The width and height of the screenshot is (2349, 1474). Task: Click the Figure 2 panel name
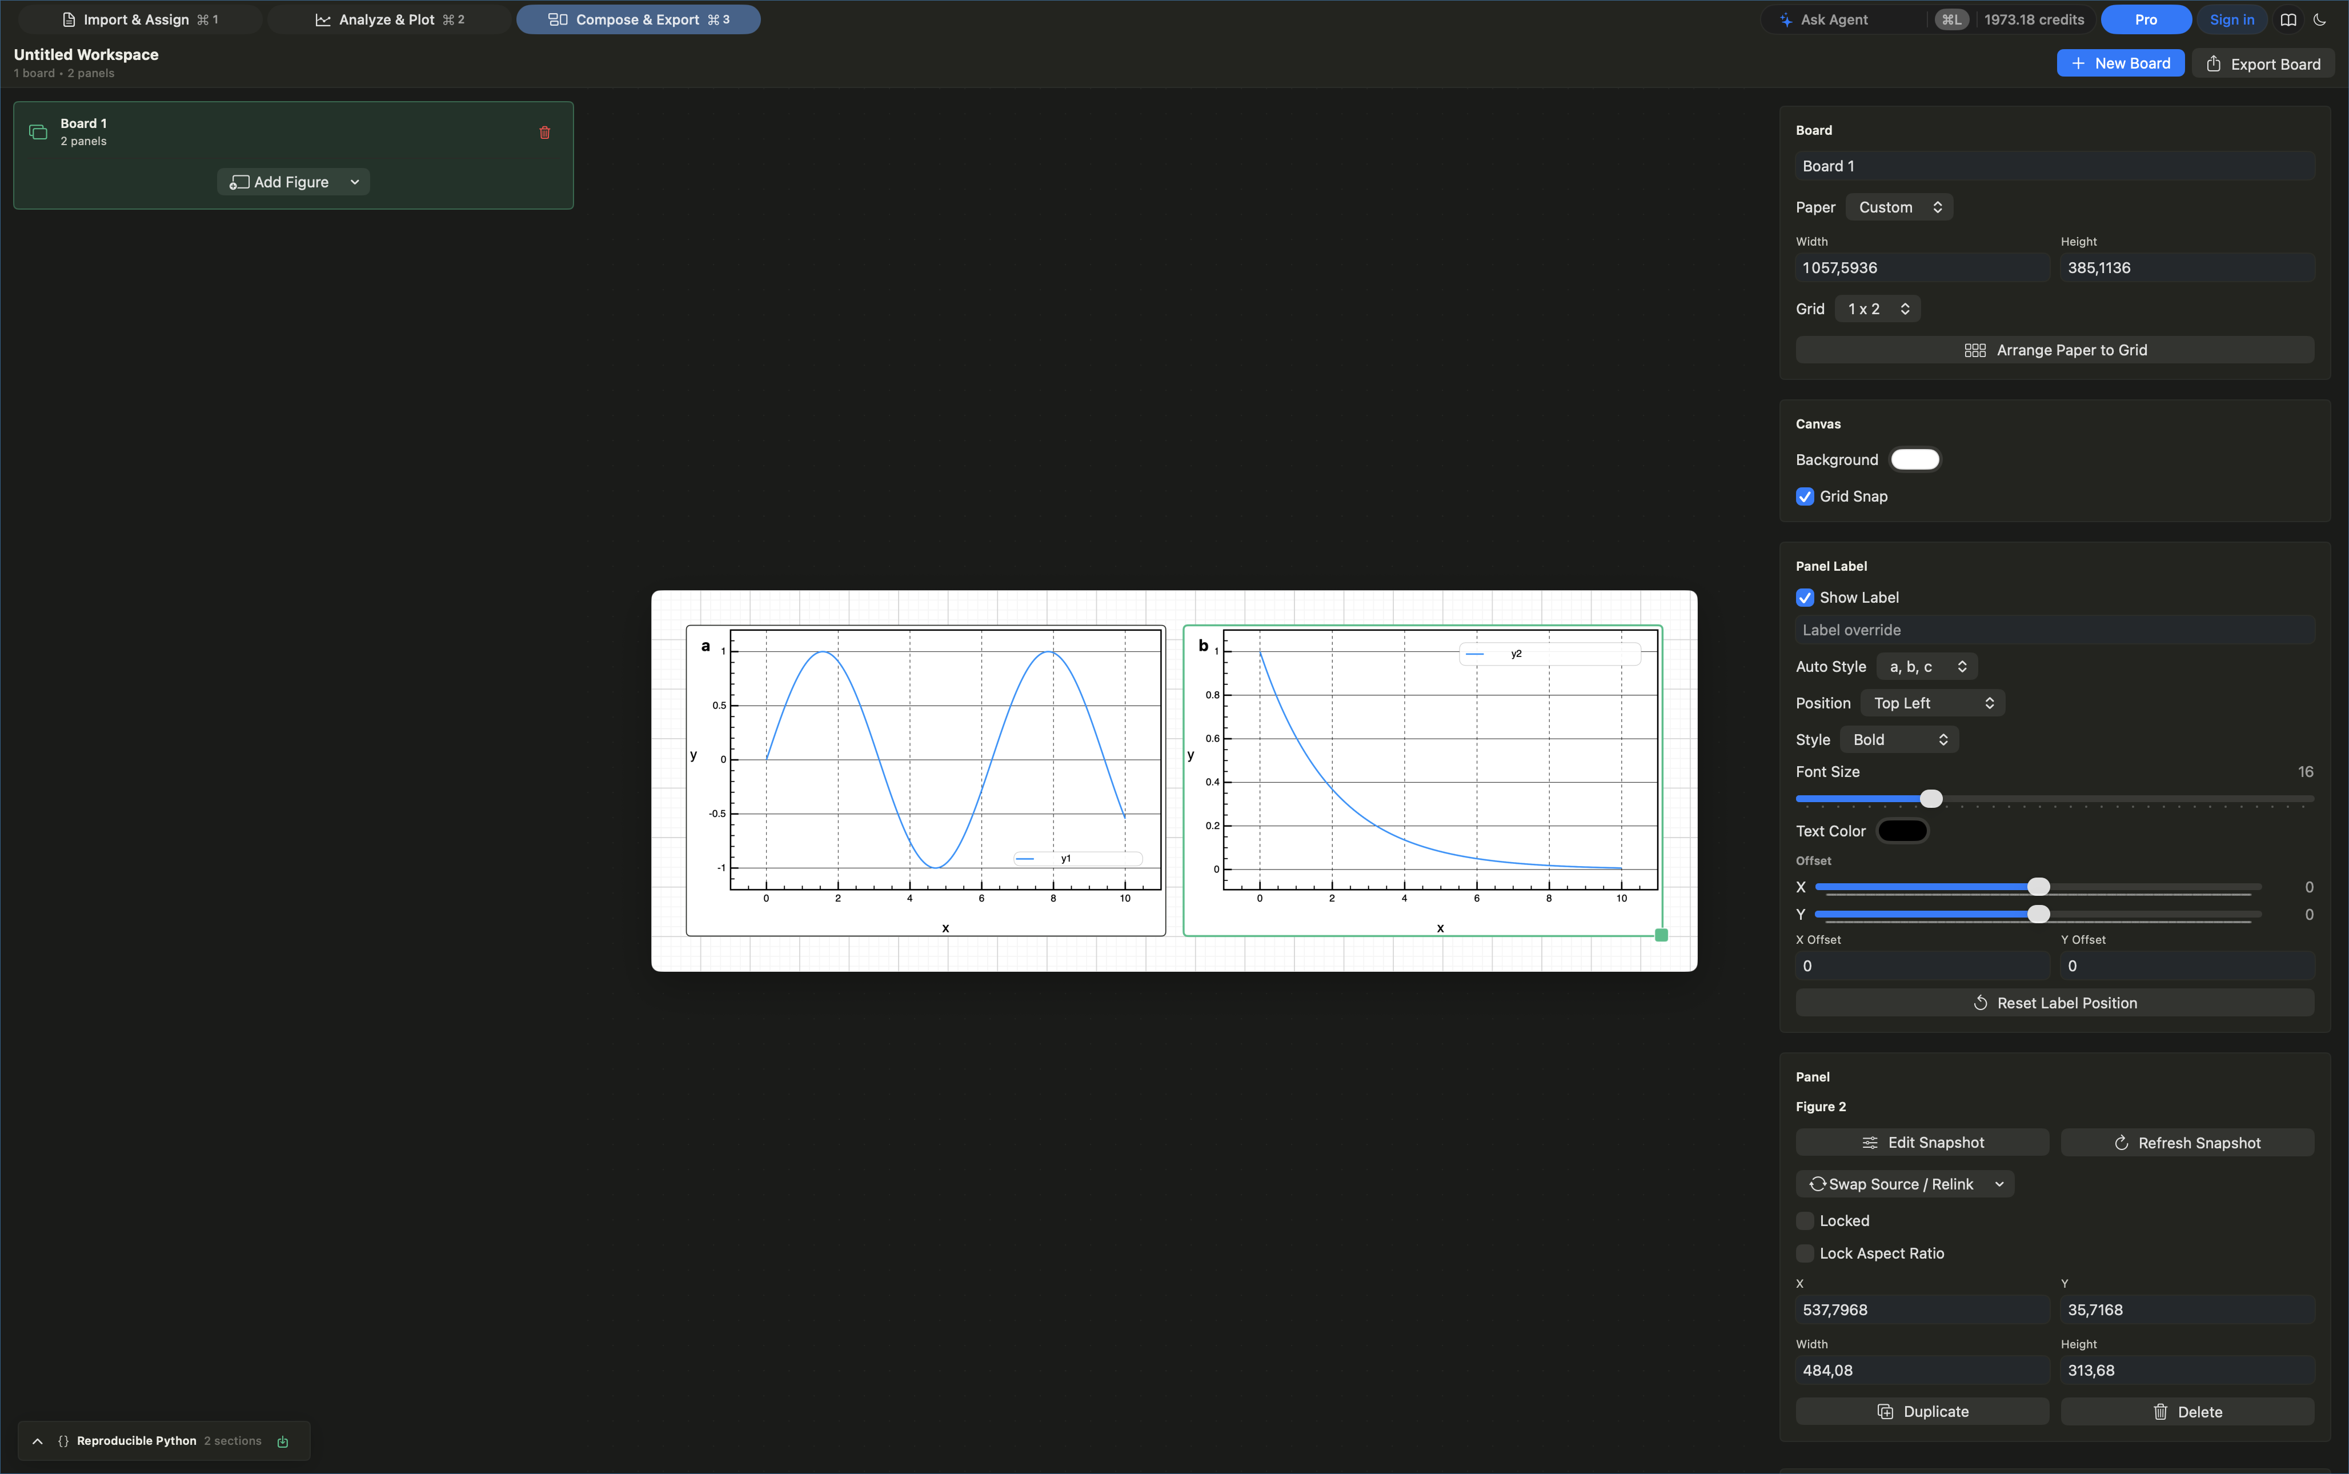tap(1821, 1107)
